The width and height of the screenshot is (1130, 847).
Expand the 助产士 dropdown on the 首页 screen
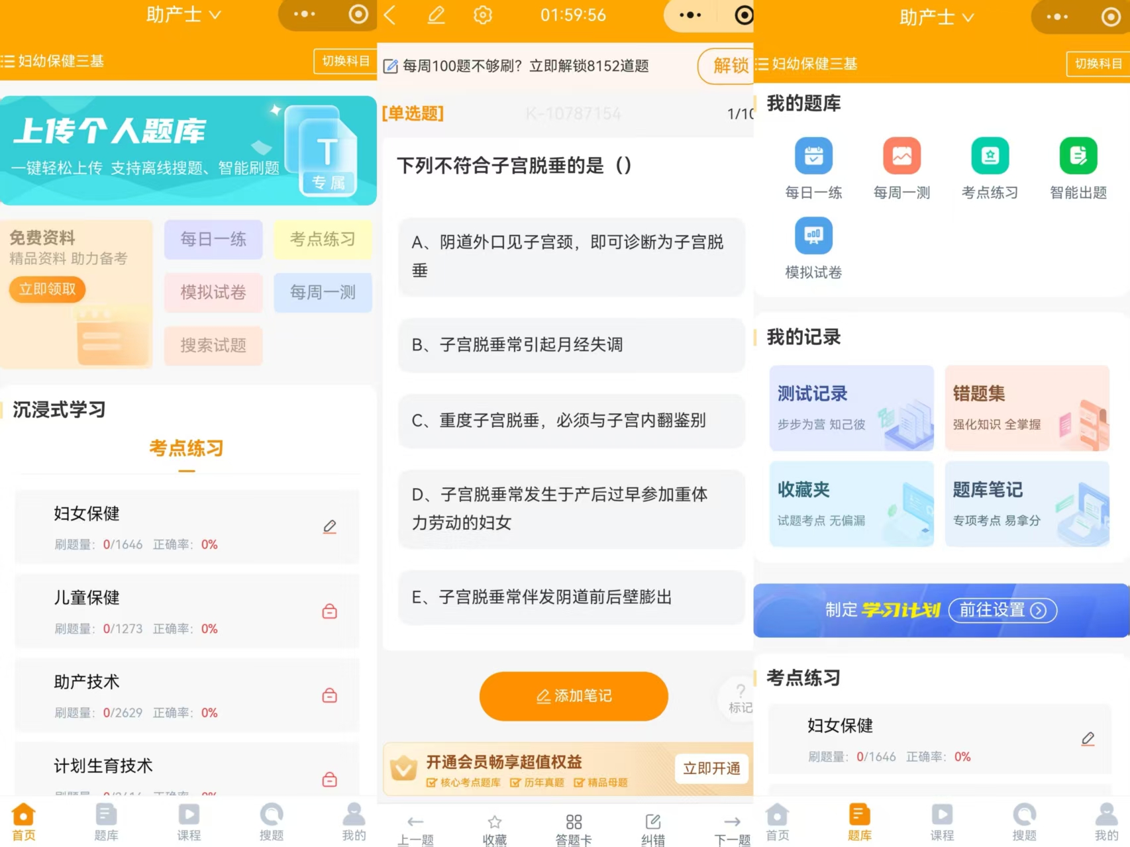tap(183, 15)
